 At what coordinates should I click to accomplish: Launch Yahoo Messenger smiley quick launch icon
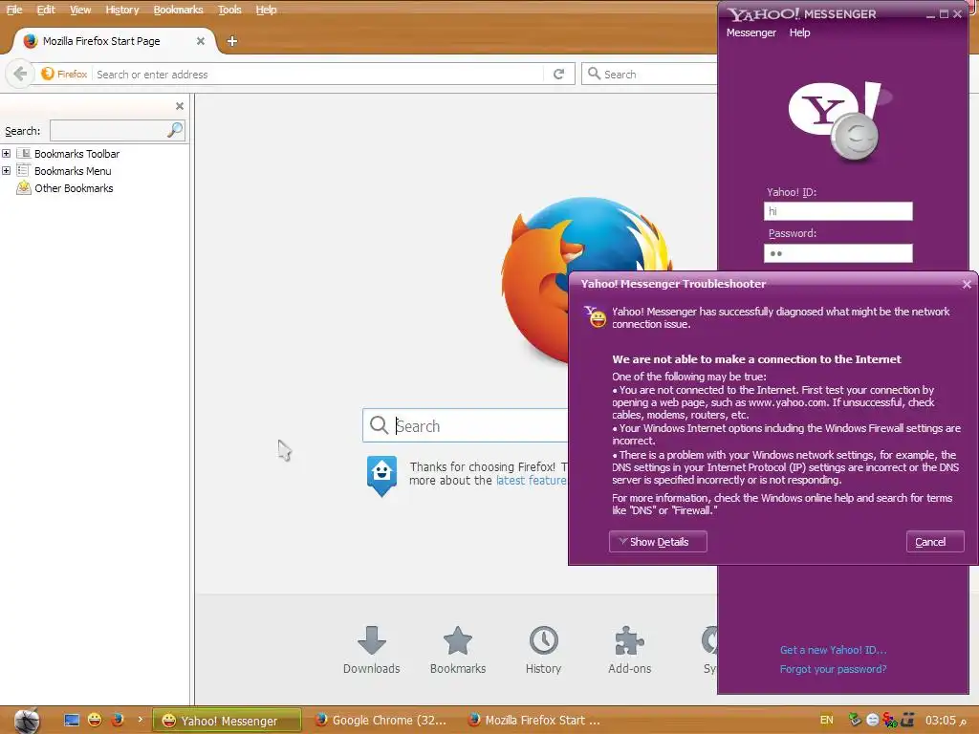tap(95, 721)
